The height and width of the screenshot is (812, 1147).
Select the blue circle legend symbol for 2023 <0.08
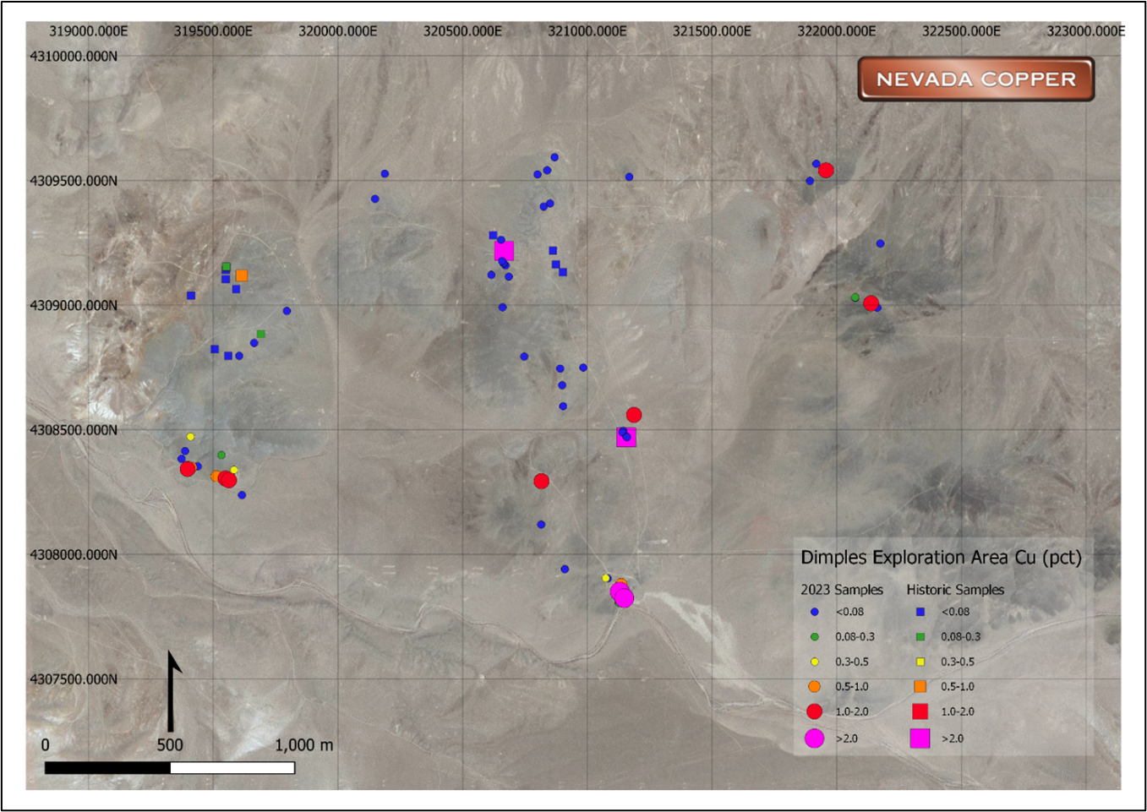[815, 612]
